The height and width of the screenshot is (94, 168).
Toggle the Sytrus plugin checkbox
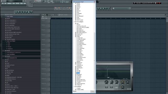pyautogui.click(x=76, y=15)
